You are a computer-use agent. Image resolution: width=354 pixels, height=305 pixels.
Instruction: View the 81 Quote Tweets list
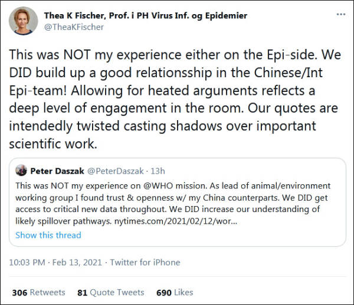pos(111,292)
